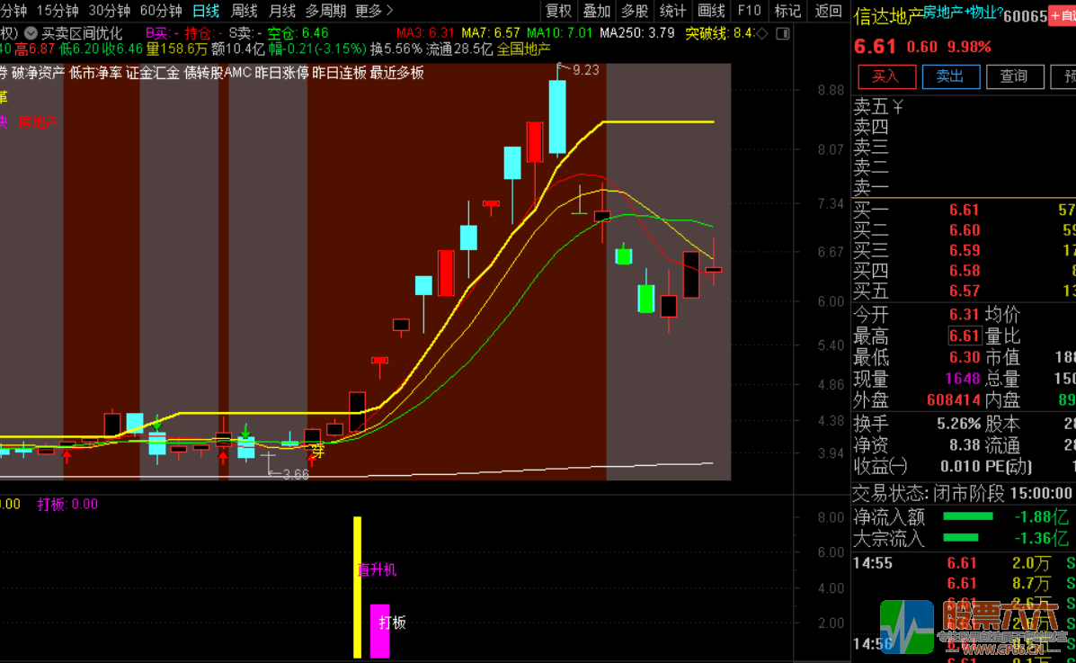Toggle 复权 price adjustment
Screen dimensions: 1076x663
pyautogui.click(x=558, y=11)
